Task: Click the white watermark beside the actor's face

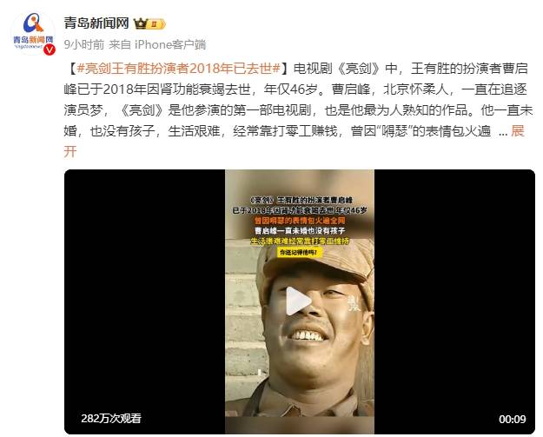Action: (354, 304)
